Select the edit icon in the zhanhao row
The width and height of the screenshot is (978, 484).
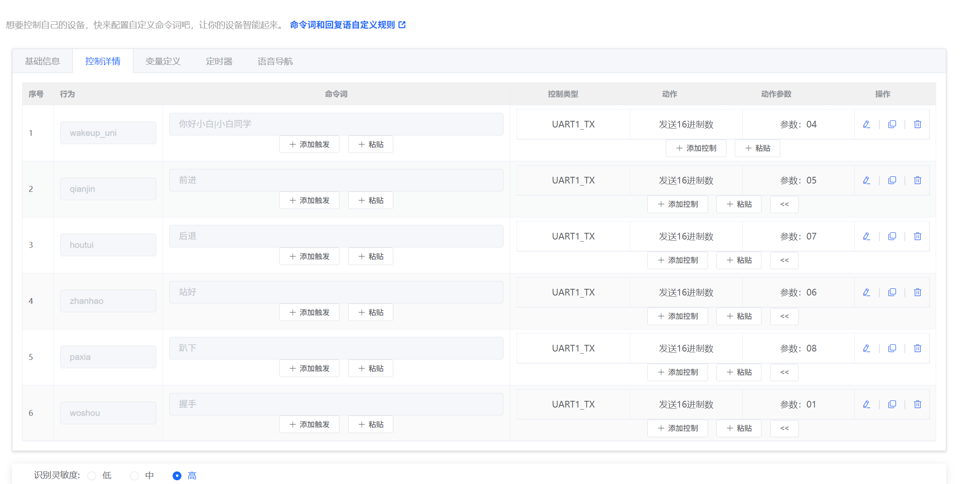[x=866, y=292]
